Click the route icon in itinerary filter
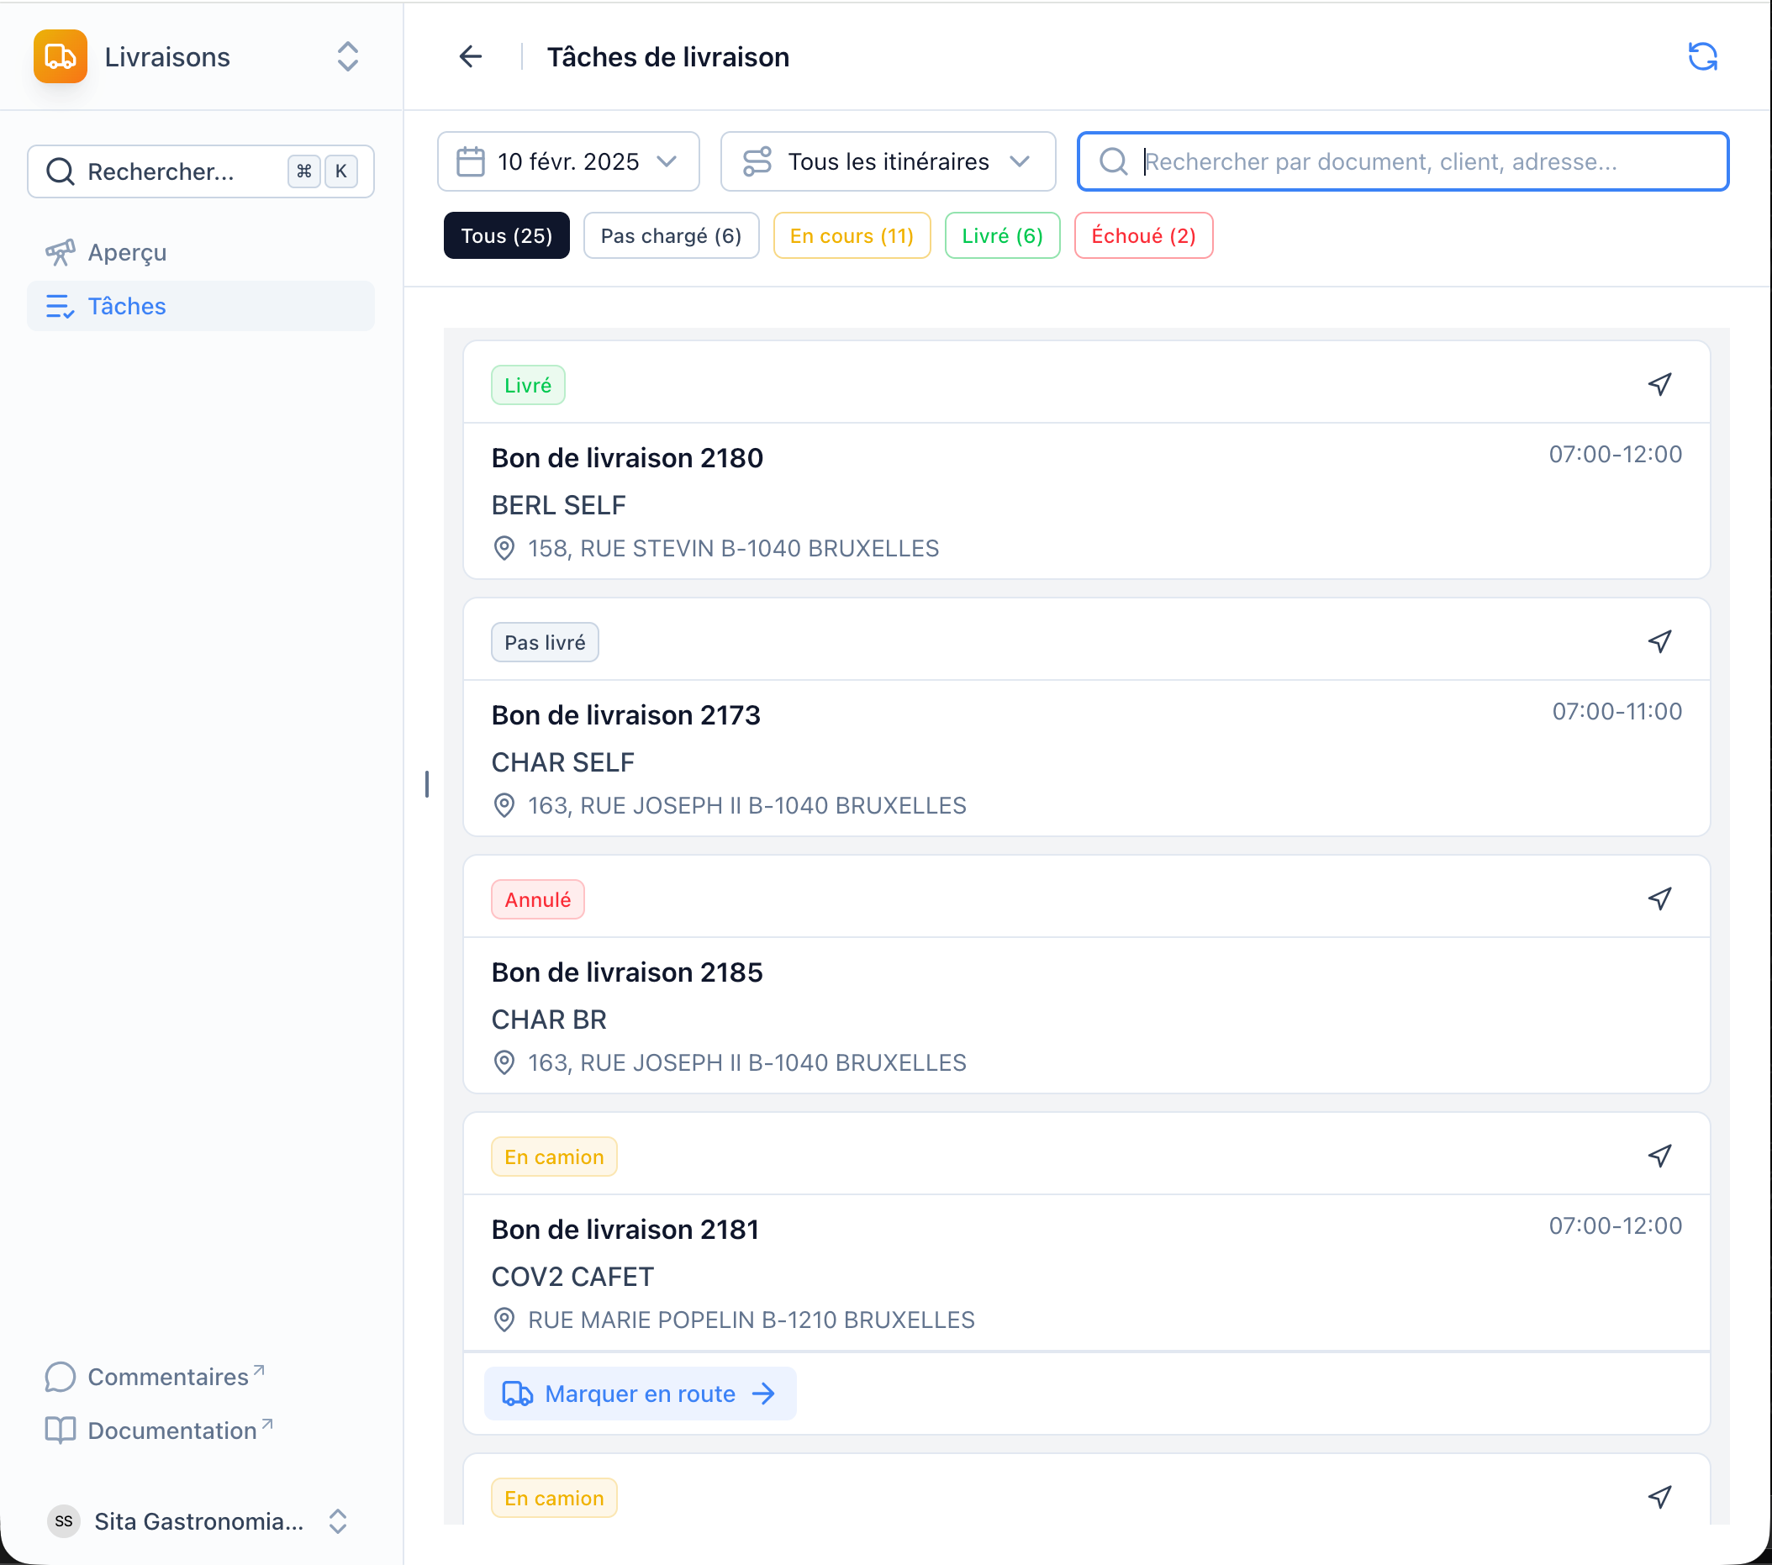 pos(757,161)
